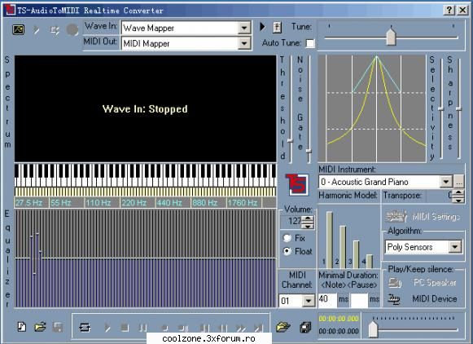Click the '440 Hz' frequency label

[169, 203]
